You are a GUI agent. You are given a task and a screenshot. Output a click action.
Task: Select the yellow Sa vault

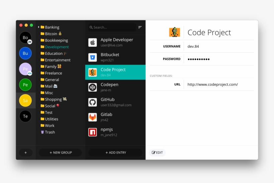pos(25,101)
